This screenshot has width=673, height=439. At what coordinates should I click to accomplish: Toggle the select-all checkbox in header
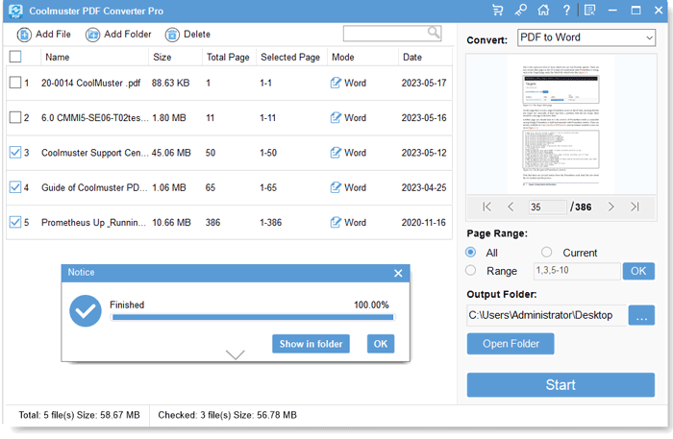[15, 56]
